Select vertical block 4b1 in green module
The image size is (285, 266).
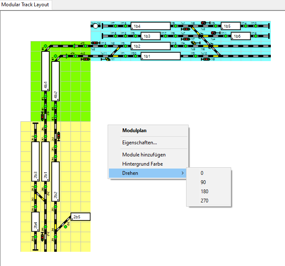(x=45, y=71)
